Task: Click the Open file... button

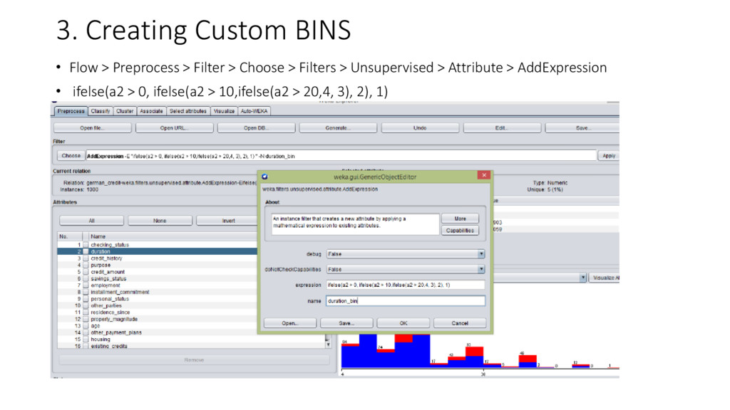Action: [x=92, y=128]
